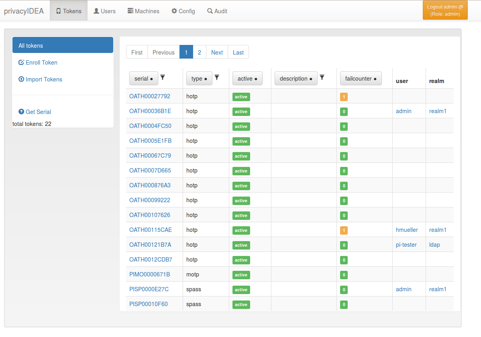
Task: Toggle active status badge for PISP00010F60
Action: (x=241, y=305)
